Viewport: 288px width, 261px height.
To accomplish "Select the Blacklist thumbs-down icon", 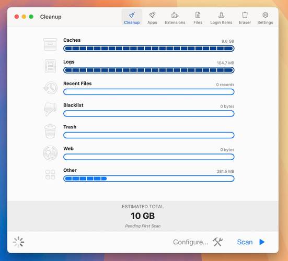I will pyautogui.click(x=50, y=109).
